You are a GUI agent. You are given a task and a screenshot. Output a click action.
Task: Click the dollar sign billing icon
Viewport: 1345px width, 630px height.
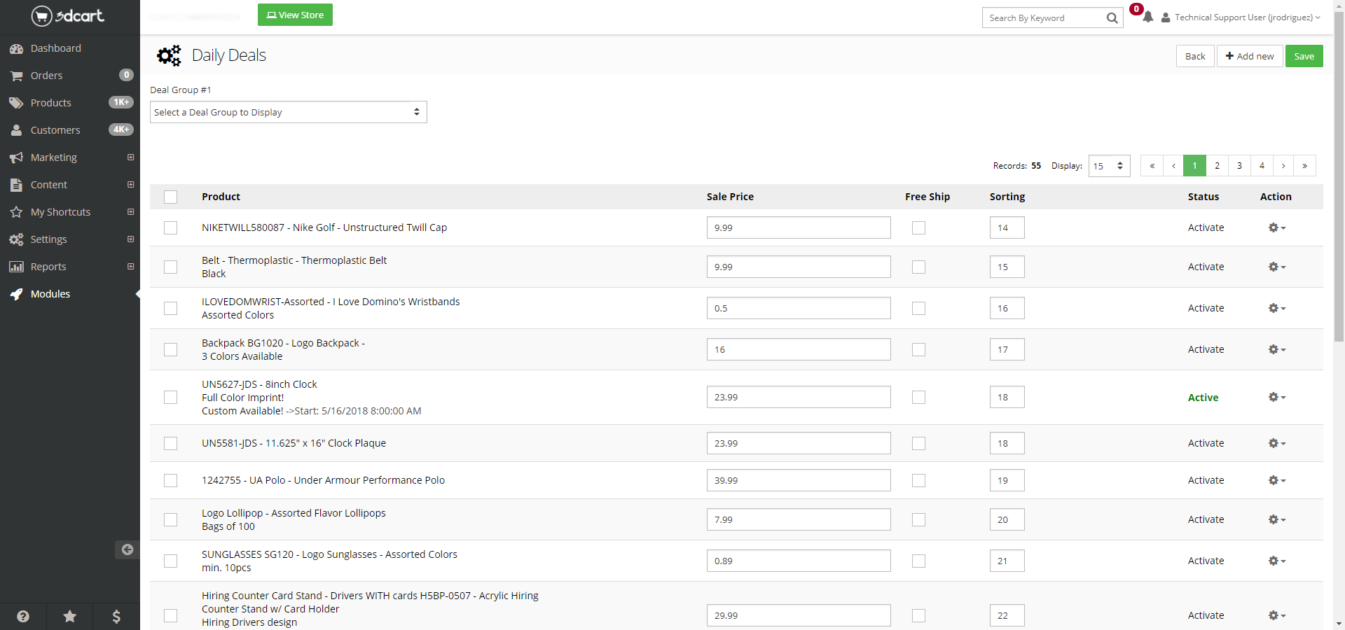(x=116, y=616)
